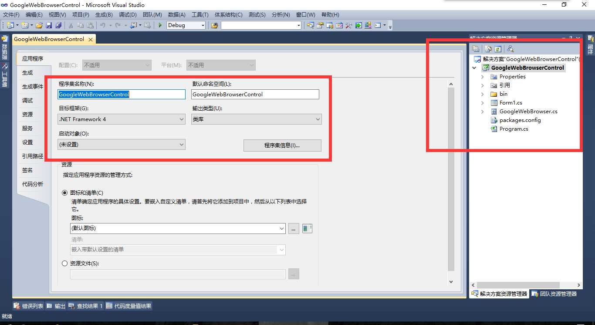Screen dimensions: 595x325
Task: Select the 资源文件 radio button
Action: (x=65, y=263)
